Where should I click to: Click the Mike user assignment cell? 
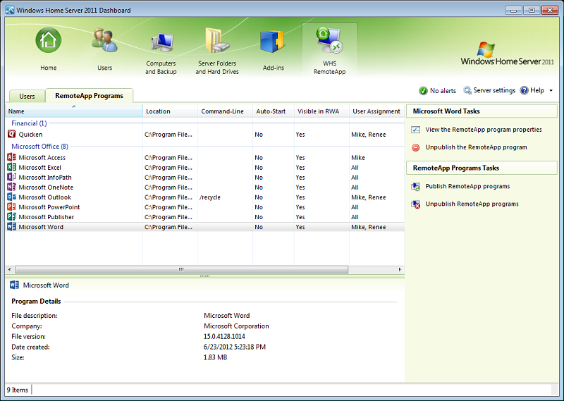[x=358, y=158]
